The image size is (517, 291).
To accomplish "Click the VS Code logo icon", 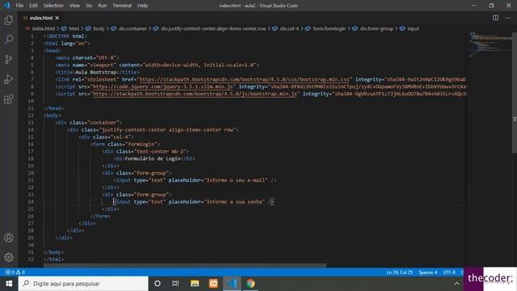I will (x=6, y=6).
